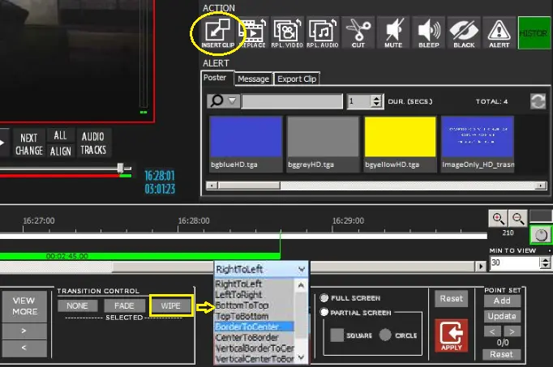Zoom in on the timeline
Viewport: 553px width, 367px height.
pyautogui.click(x=498, y=218)
